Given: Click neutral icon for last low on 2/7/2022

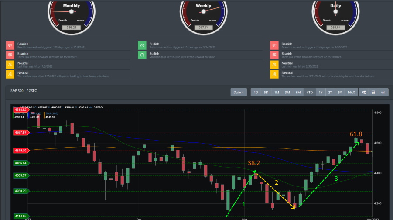Looking at the screenshot, I should pyautogui.click(x=10, y=74).
